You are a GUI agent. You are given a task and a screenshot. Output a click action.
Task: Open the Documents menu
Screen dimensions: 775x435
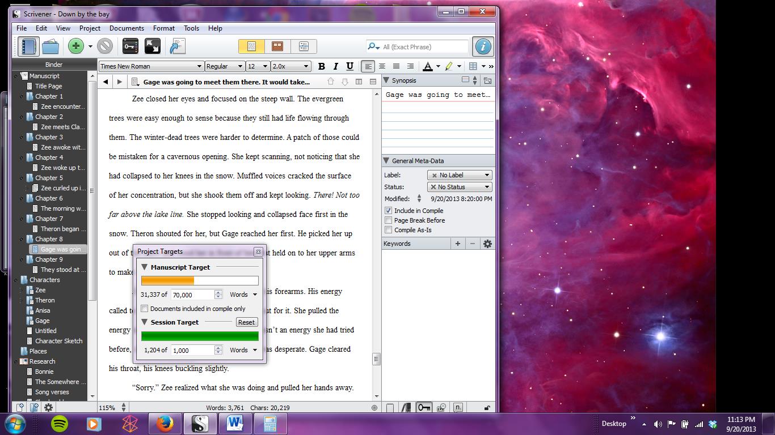(127, 28)
